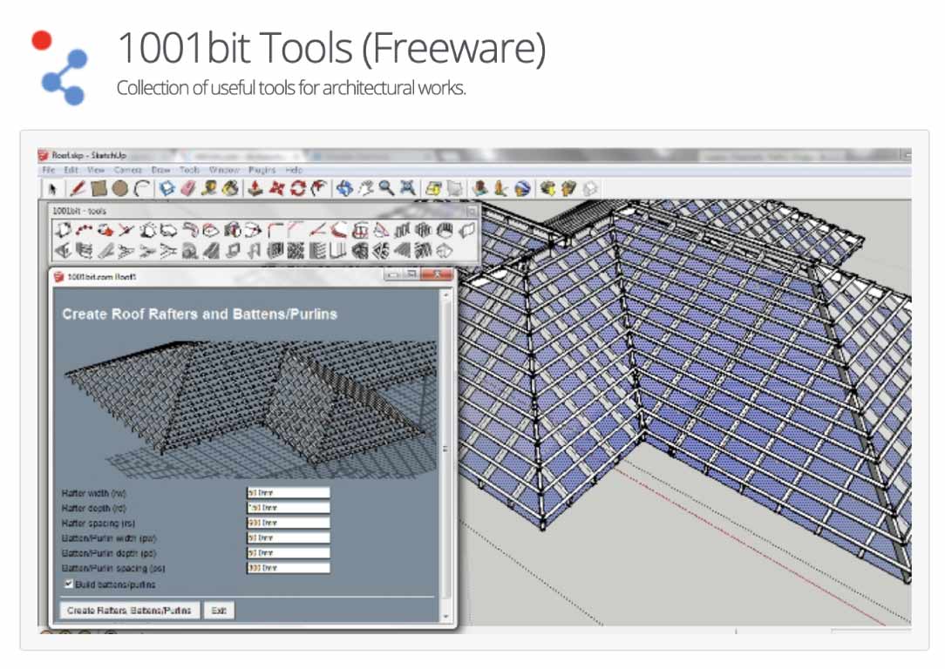Click the heading "Create Roof Rafters and Battens/Purlins"
This screenshot has height=669, width=945.
tap(200, 314)
